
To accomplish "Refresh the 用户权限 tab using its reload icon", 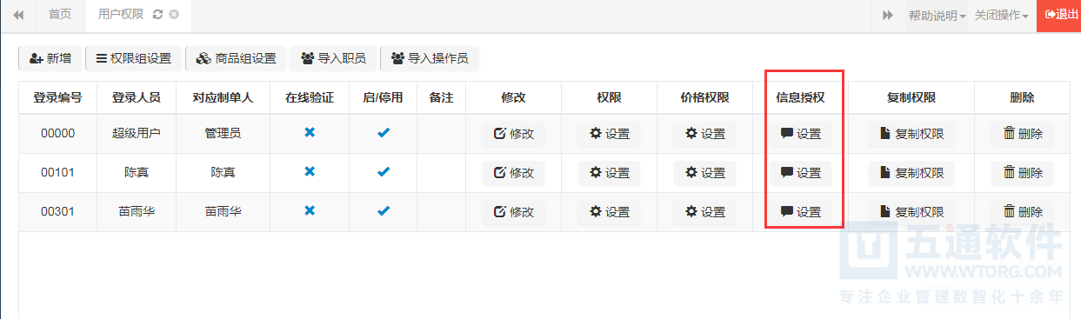I will tap(157, 15).
